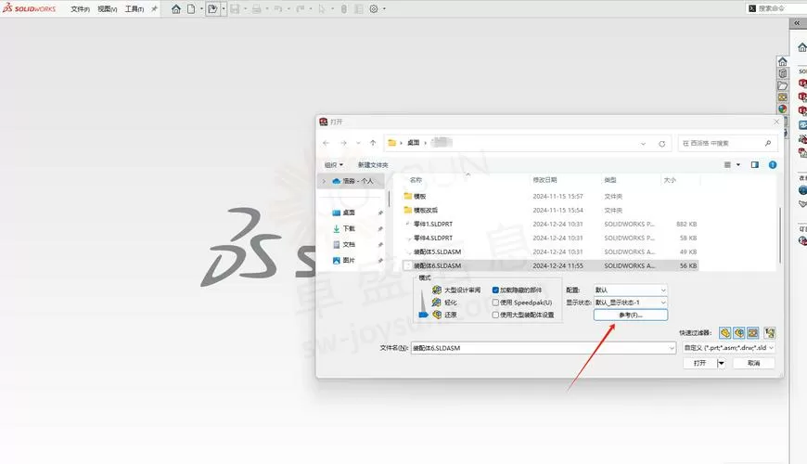807x464 pixels.
Task: Click the Save icon in the toolbar
Action: click(235, 8)
